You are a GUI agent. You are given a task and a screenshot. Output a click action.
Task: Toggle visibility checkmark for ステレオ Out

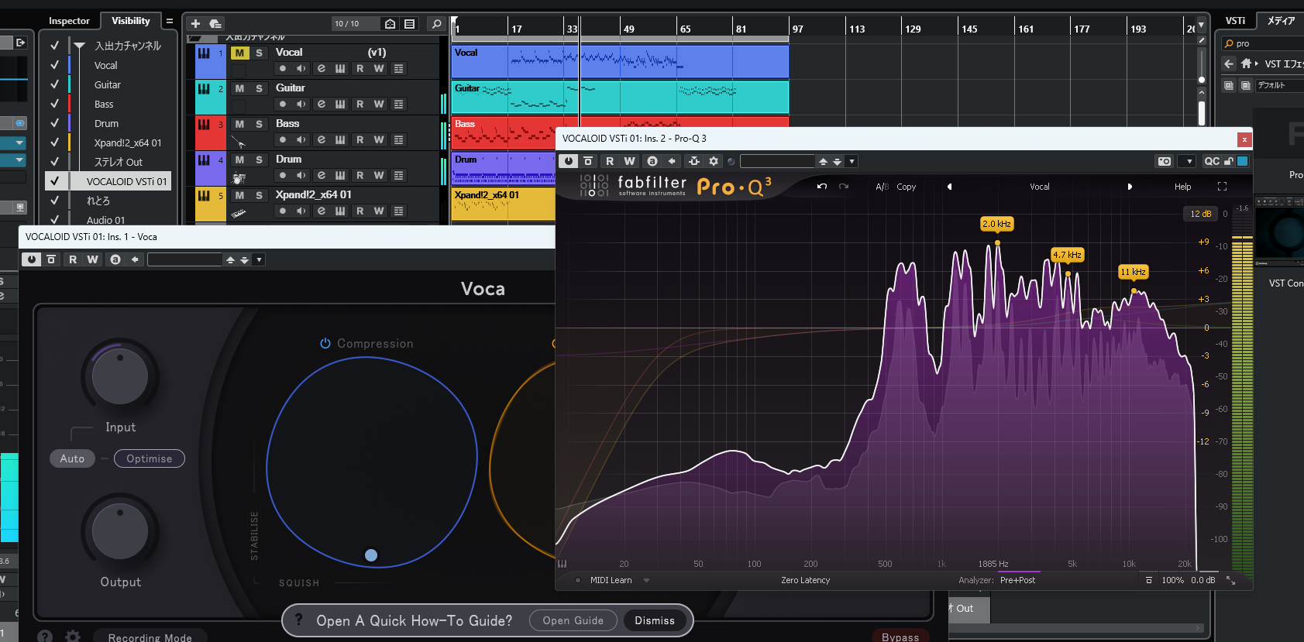[x=54, y=162]
